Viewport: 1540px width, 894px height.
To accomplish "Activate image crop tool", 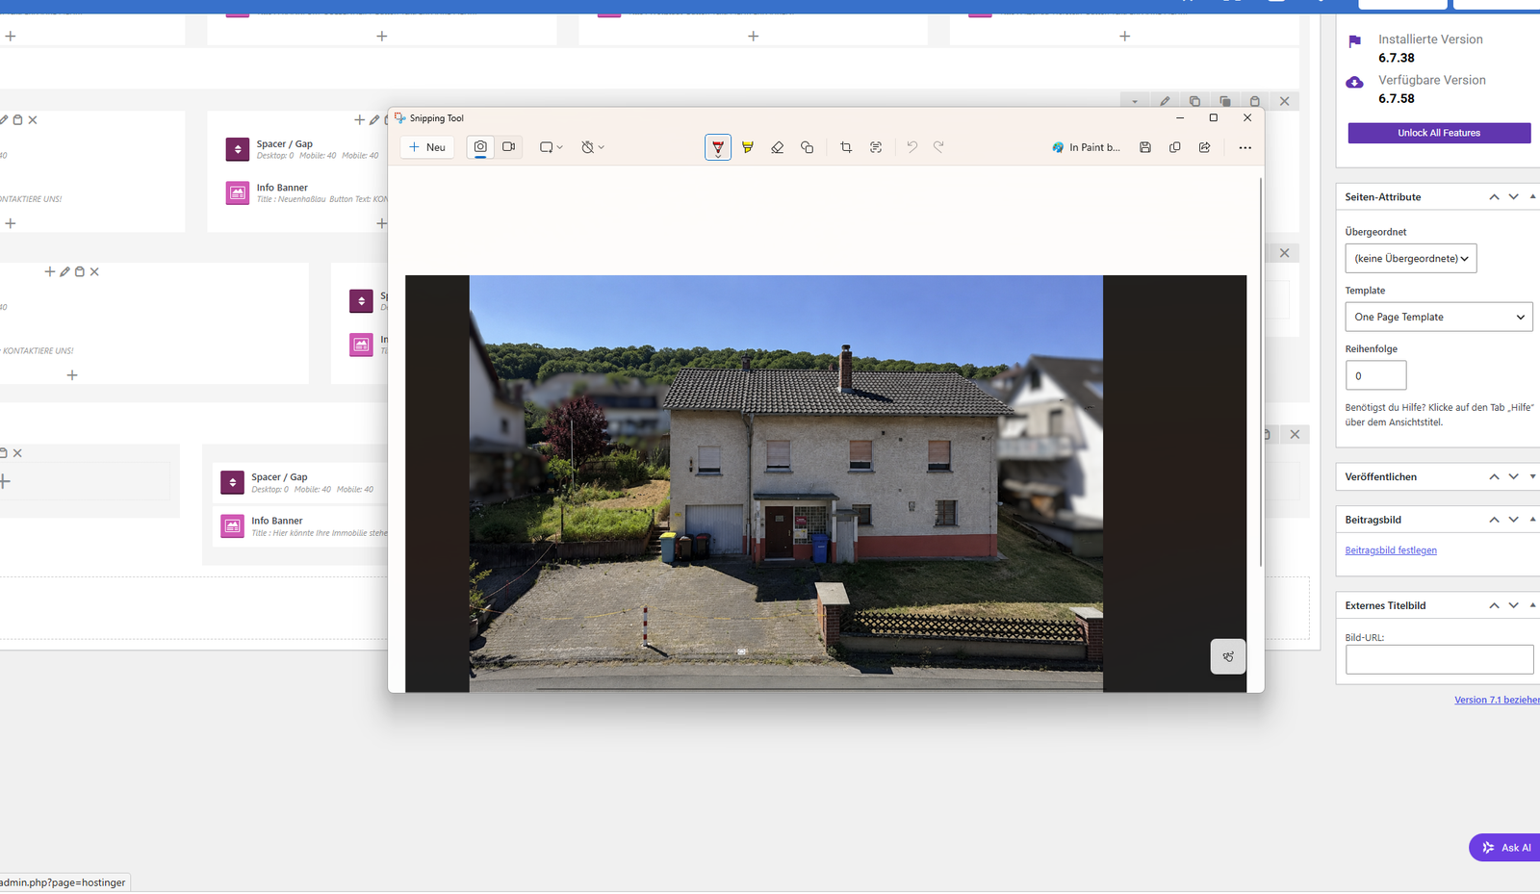I will click(x=846, y=147).
